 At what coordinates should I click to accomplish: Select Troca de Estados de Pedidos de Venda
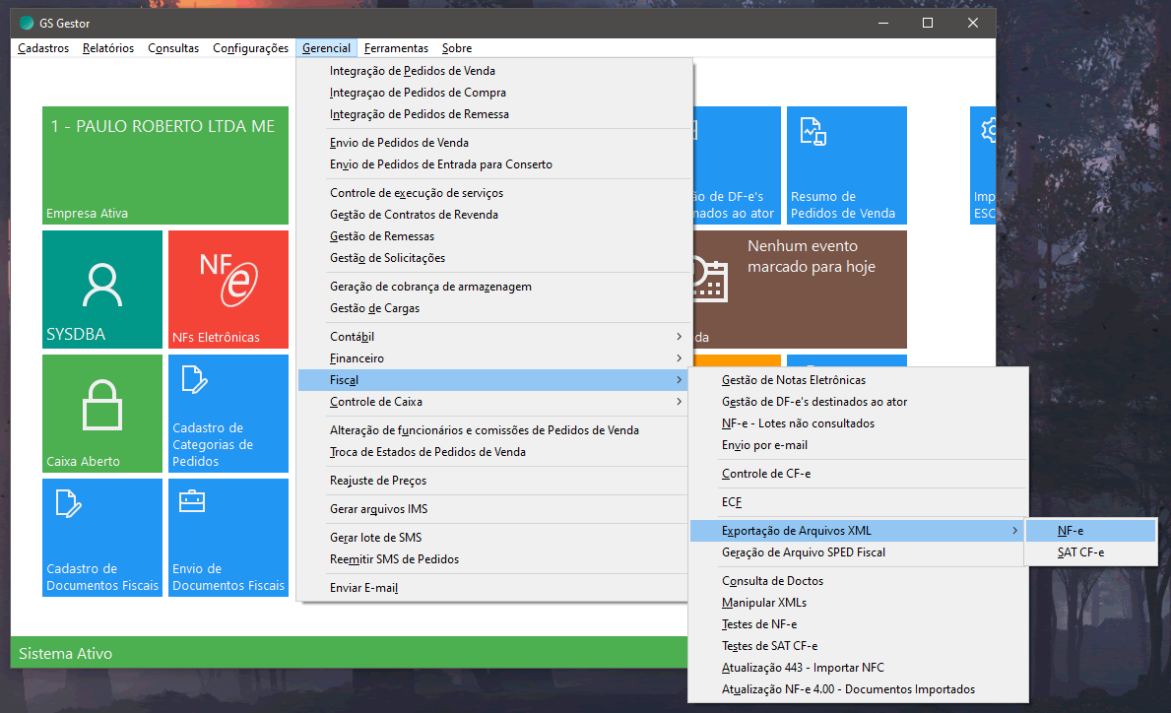(492, 452)
